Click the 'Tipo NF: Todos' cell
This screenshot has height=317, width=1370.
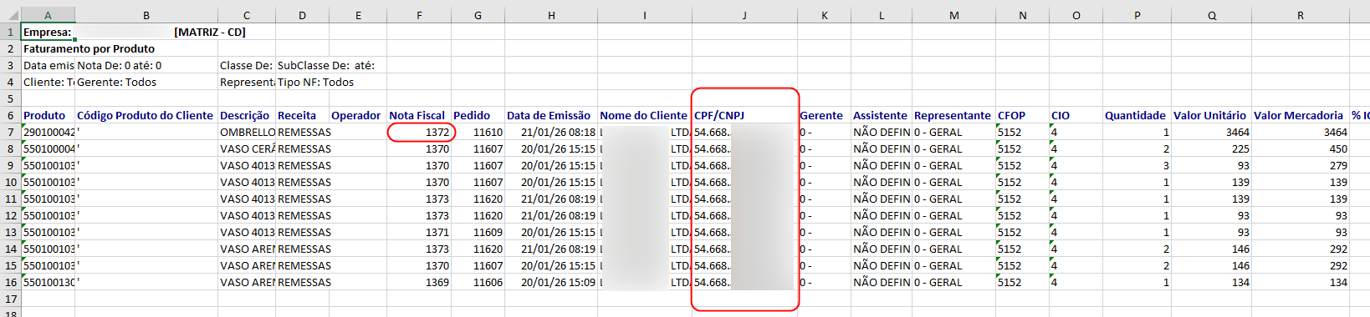316,82
